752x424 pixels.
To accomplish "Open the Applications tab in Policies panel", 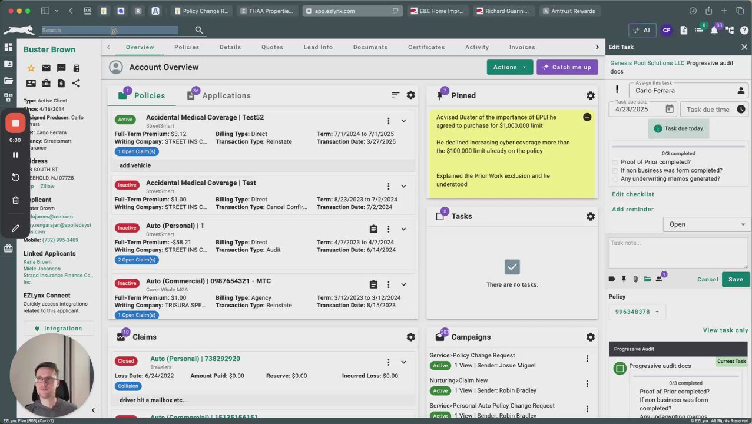I will 219,95.
